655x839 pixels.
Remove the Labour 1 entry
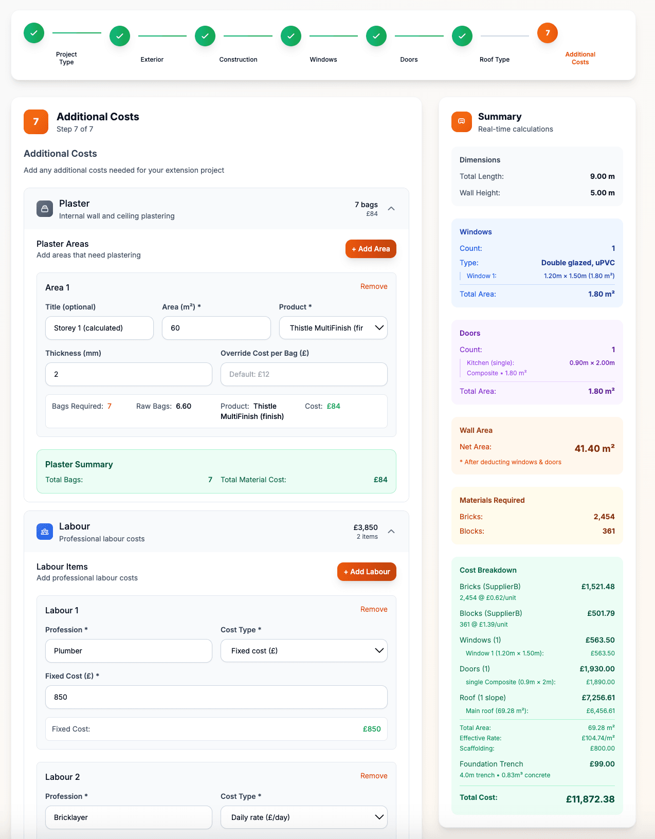point(374,609)
